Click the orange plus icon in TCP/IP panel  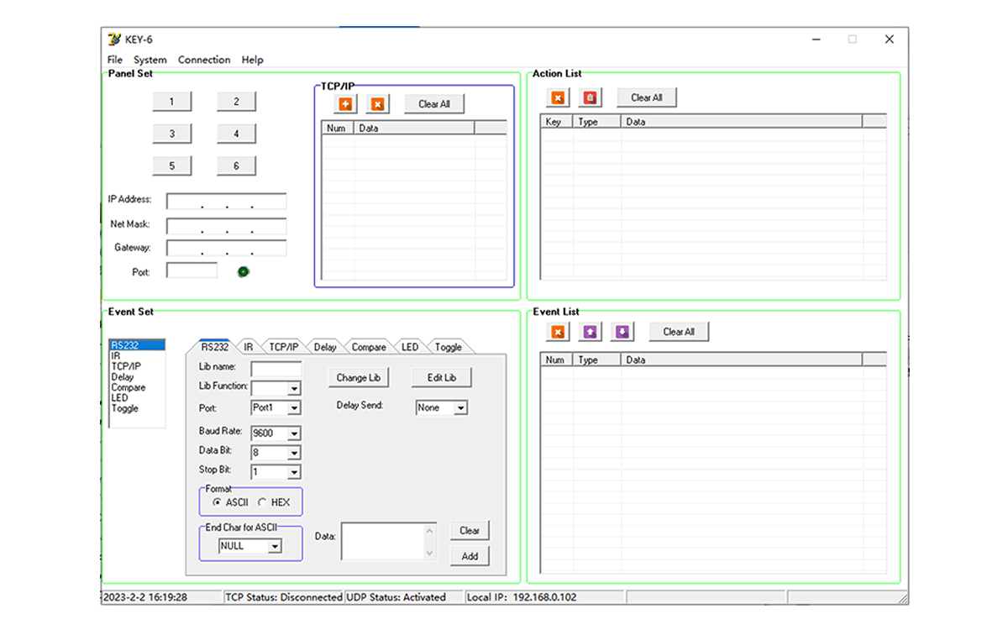pos(345,103)
